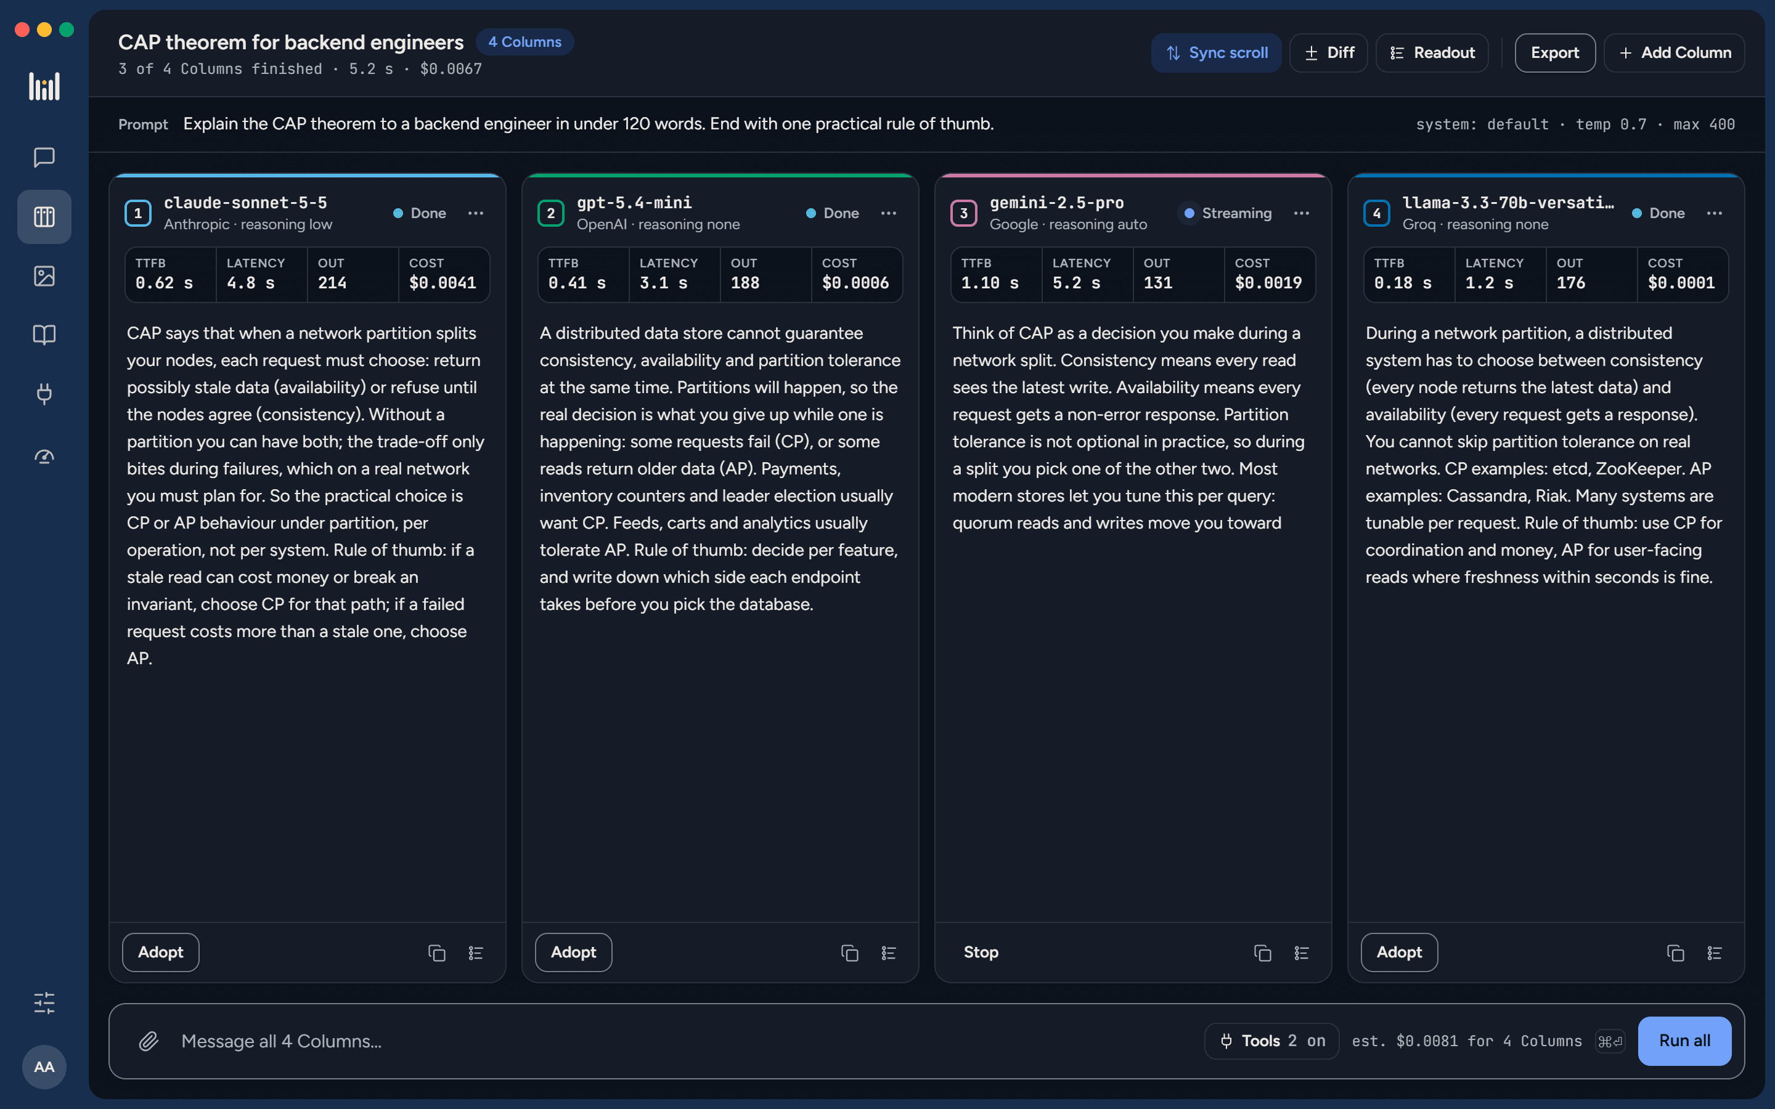Open the gemini-2.5-pro model selector
This screenshot has height=1109, width=1775.
coord(1057,203)
